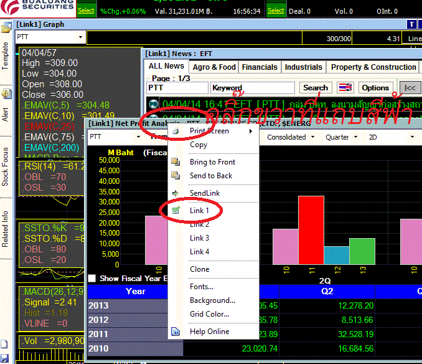The image size is (422, 364).
Task: Click the PTT symbol field in News
Action: pos(177,88)
